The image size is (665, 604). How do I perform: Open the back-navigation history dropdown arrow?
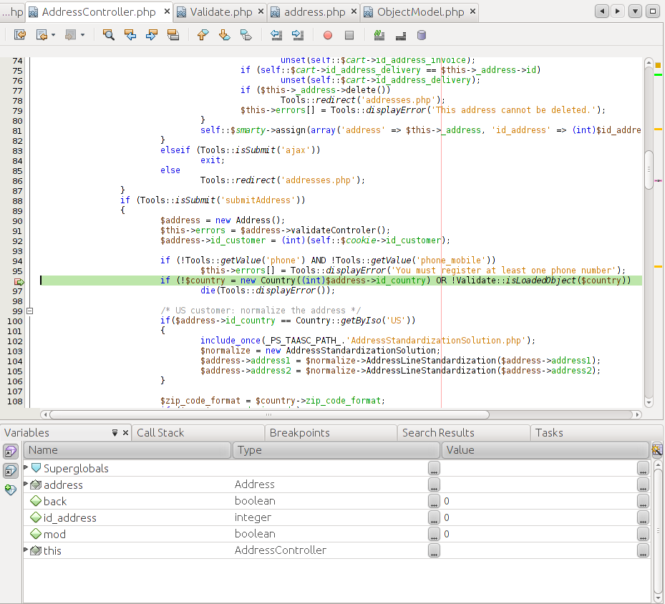[54, 34]
